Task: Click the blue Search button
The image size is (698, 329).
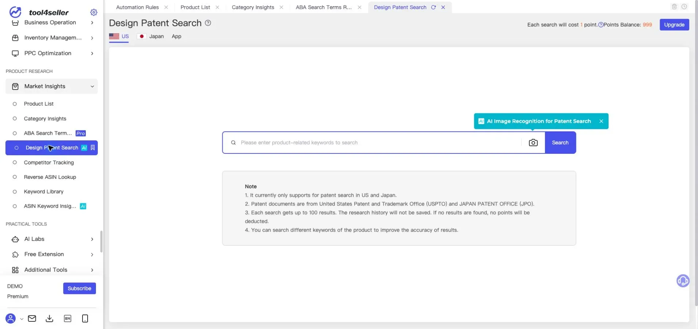Action: [560, 142]
